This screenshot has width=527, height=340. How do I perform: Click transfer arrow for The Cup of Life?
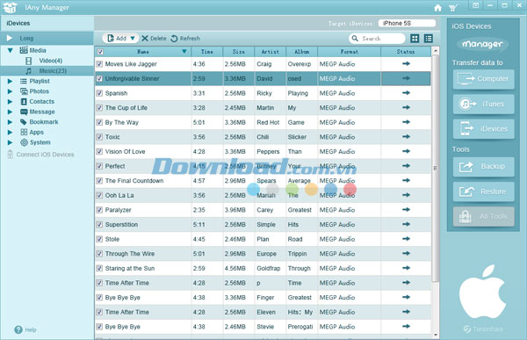[406, 107]
